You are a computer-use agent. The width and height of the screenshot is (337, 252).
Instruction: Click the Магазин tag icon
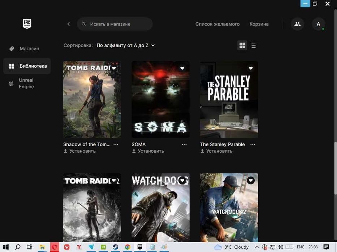12,49
